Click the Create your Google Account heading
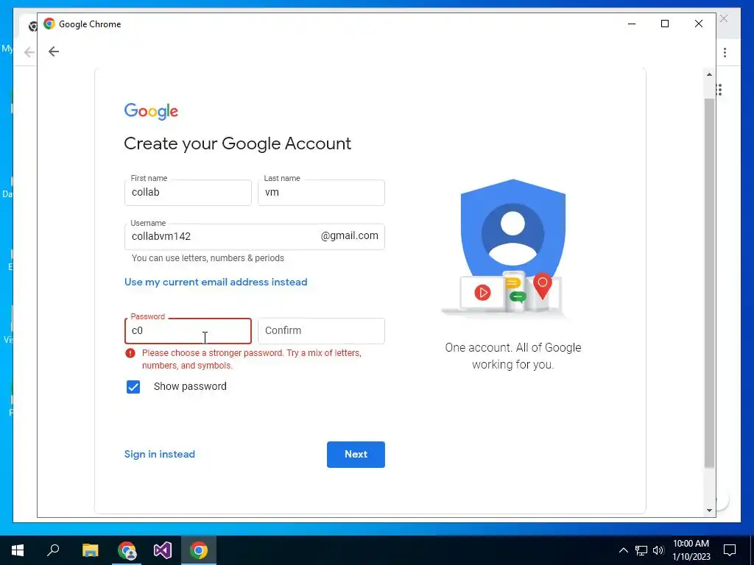754x565 pixels. tap(238, 143)
